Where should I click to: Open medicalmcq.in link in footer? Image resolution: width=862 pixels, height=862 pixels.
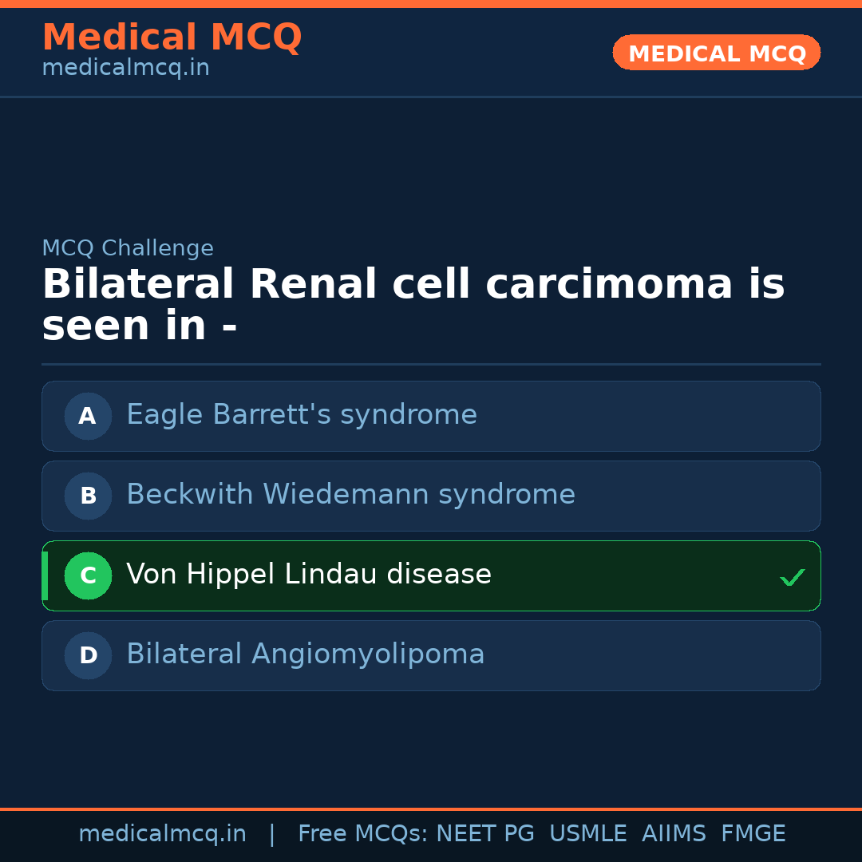162,834
